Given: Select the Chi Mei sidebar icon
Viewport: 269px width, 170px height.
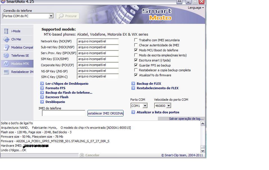Looking at the screenshot, I should pos(6,39).
